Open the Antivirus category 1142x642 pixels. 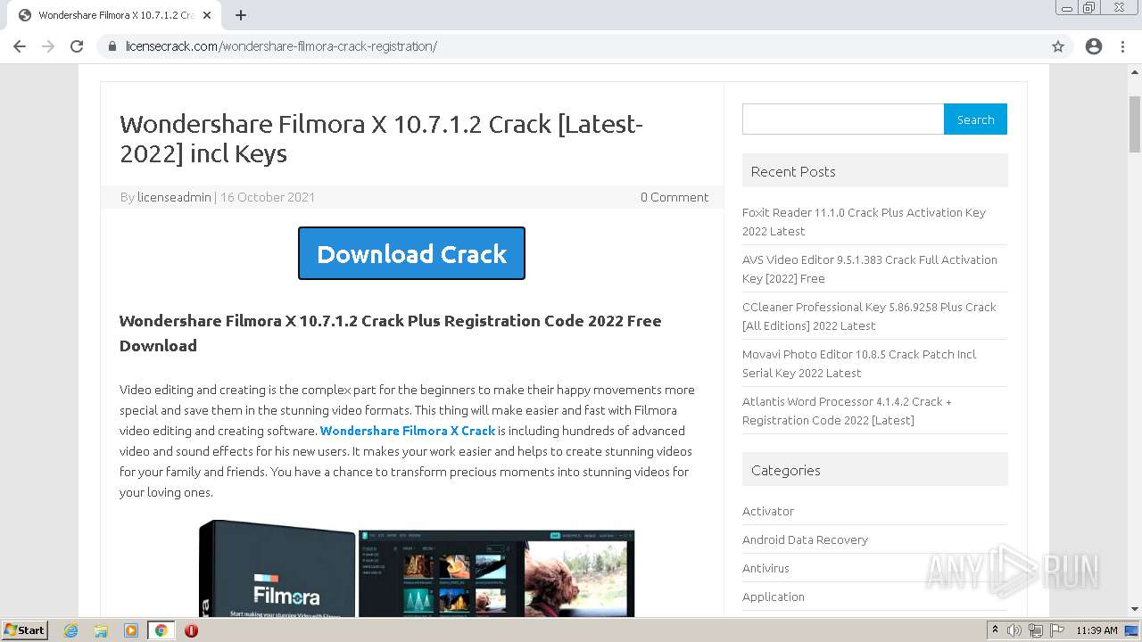(x=765, y=568)
